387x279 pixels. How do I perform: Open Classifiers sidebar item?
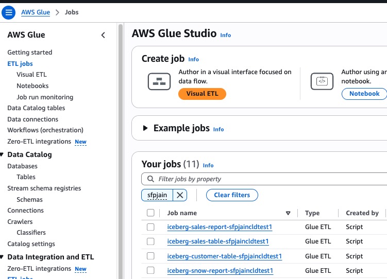[x=31, y=233]
